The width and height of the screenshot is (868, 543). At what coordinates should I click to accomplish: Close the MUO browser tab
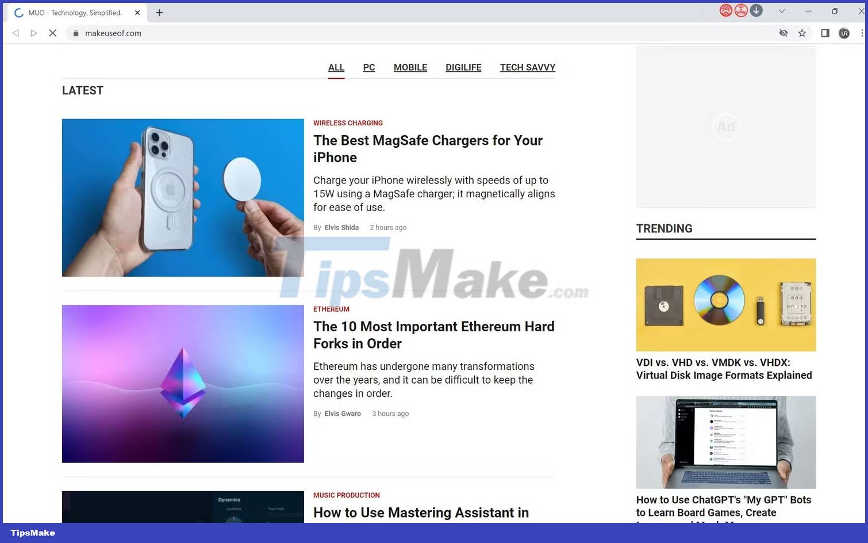(137, 13)
